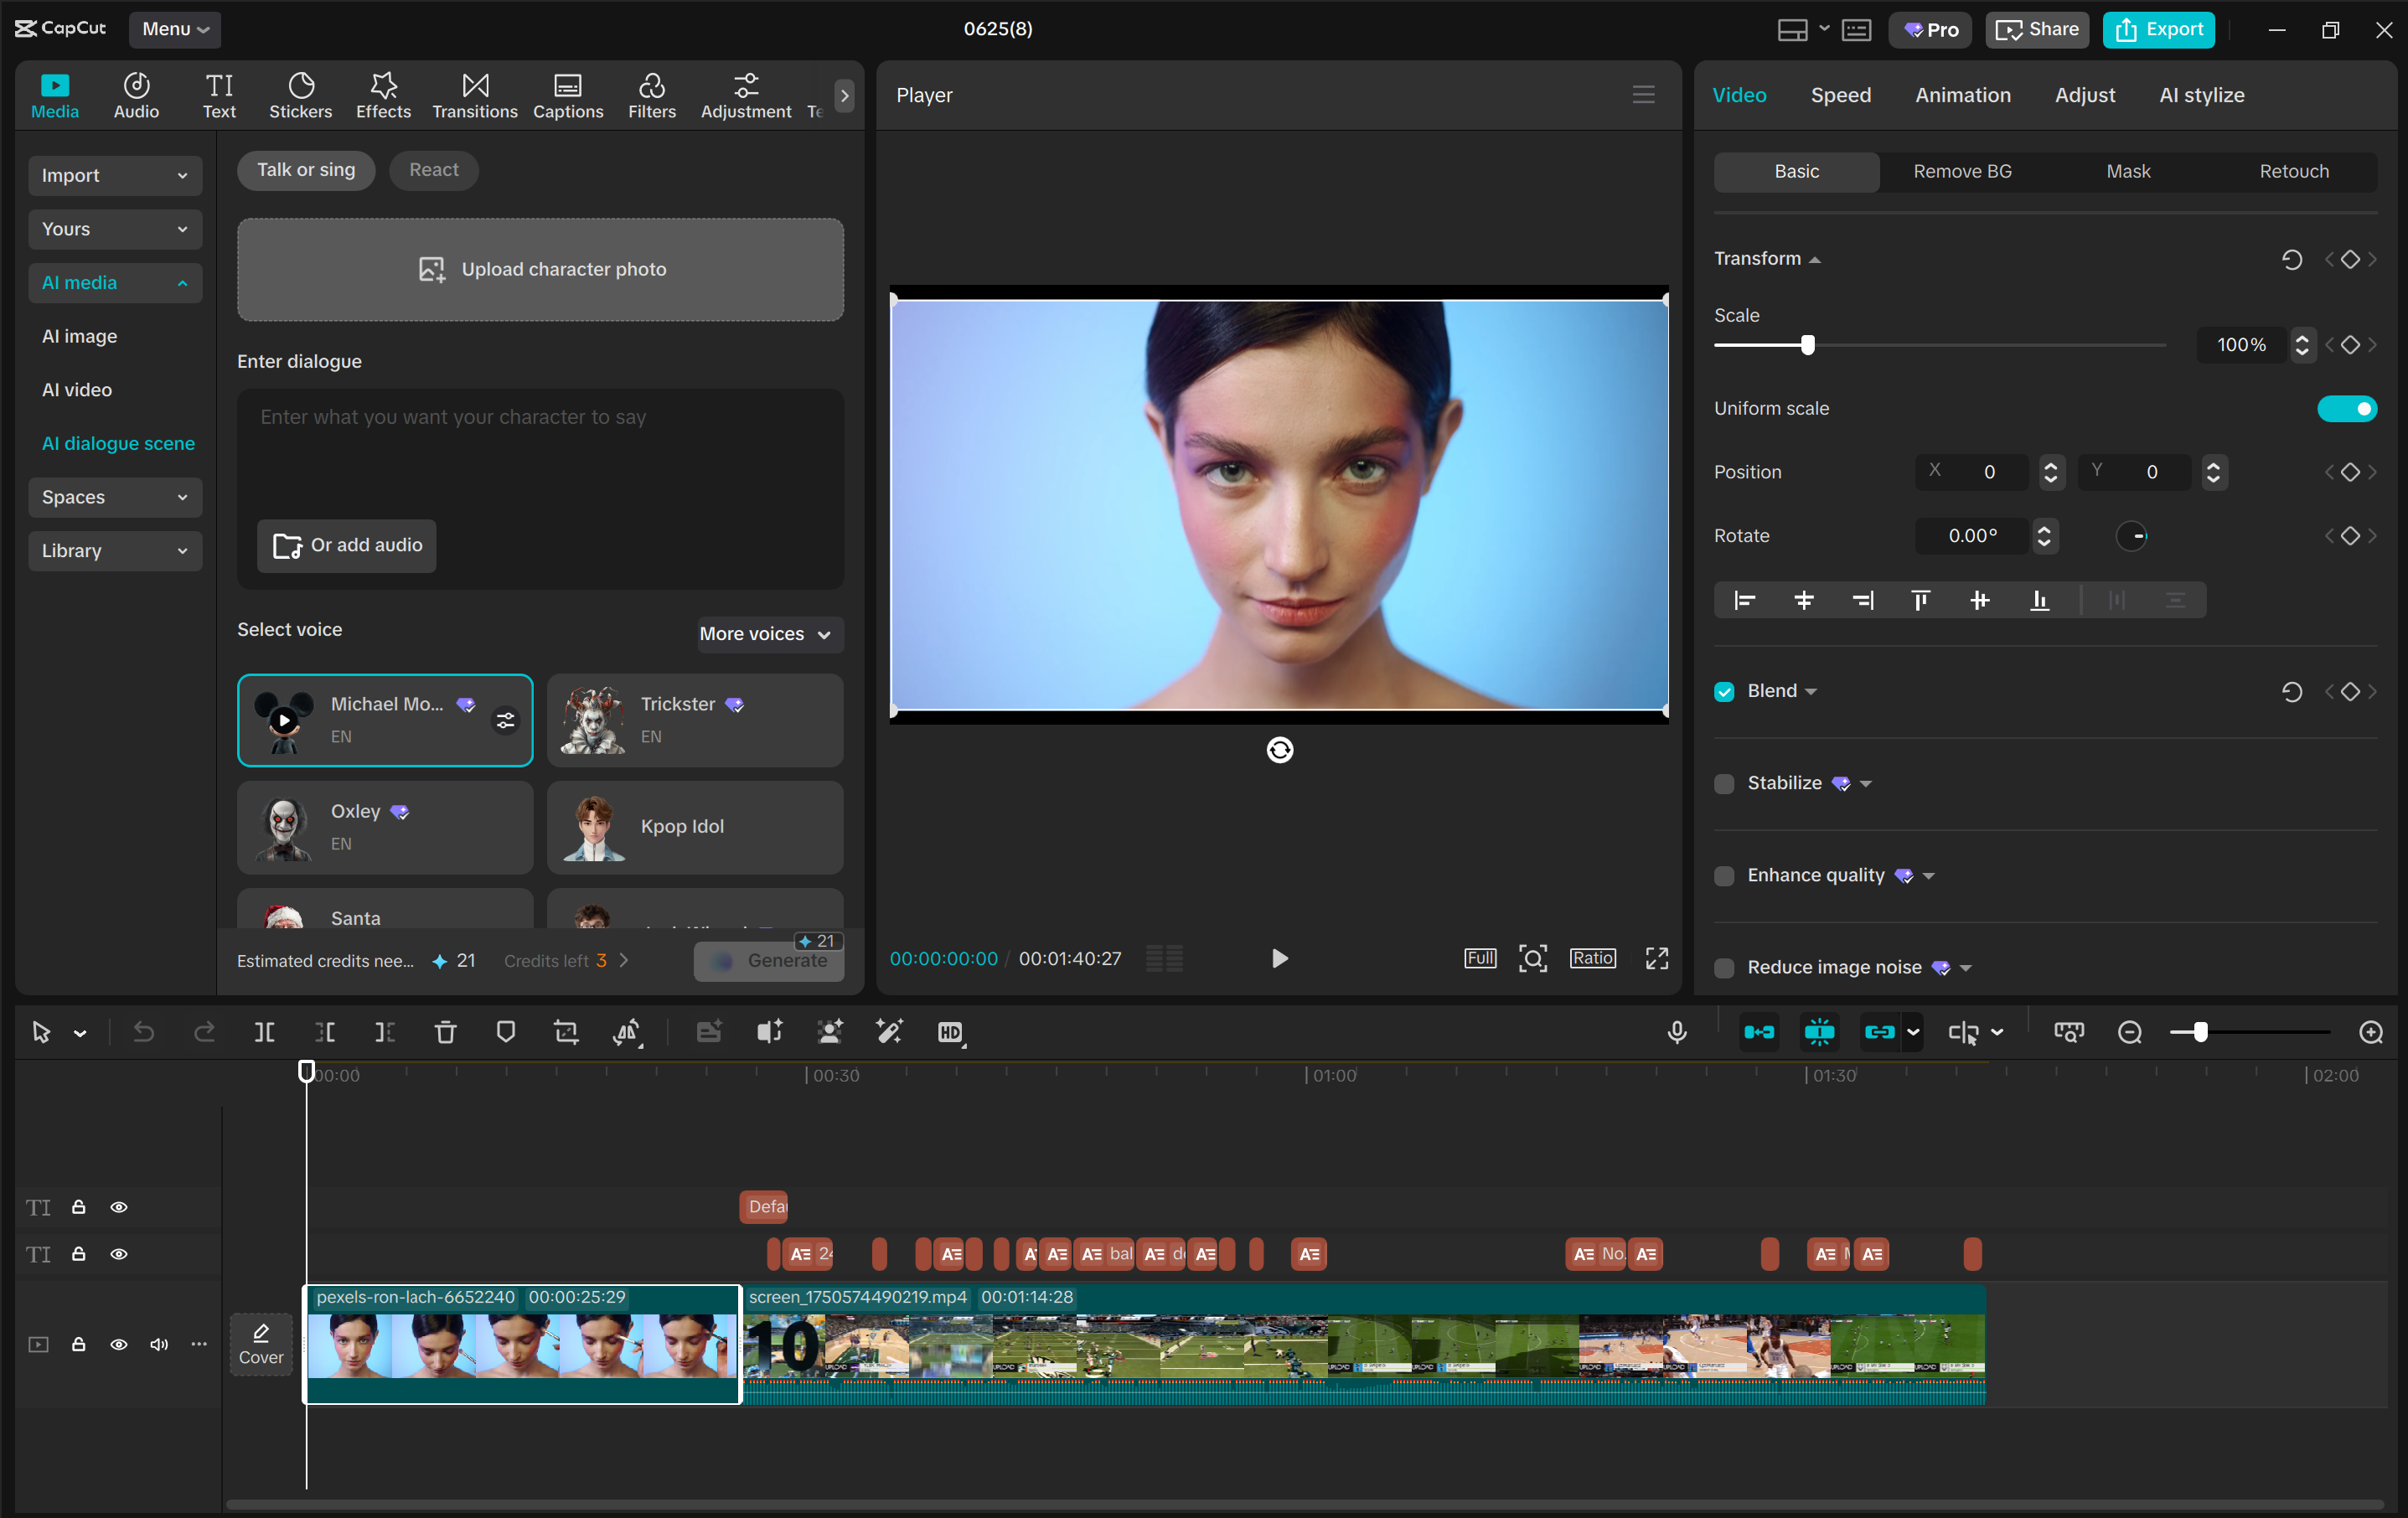2408x1518 pixels.
Task: Select the Trickster voice
Action: [695, 720]
